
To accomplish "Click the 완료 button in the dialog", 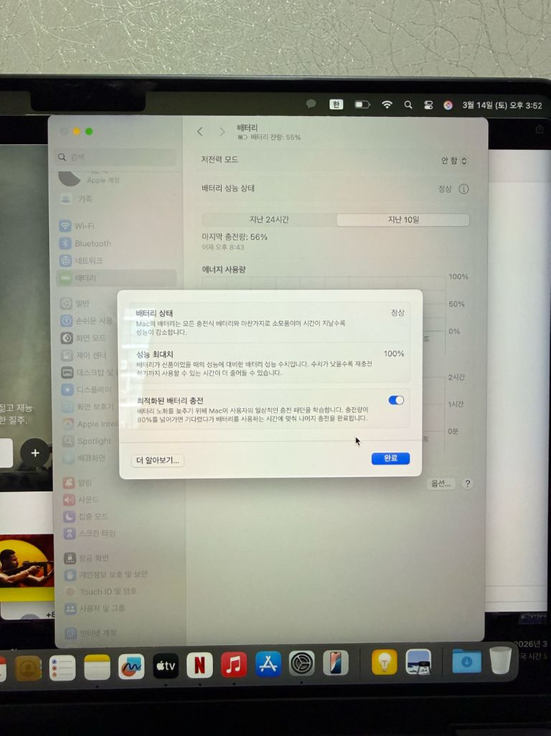I will [391, 458].
